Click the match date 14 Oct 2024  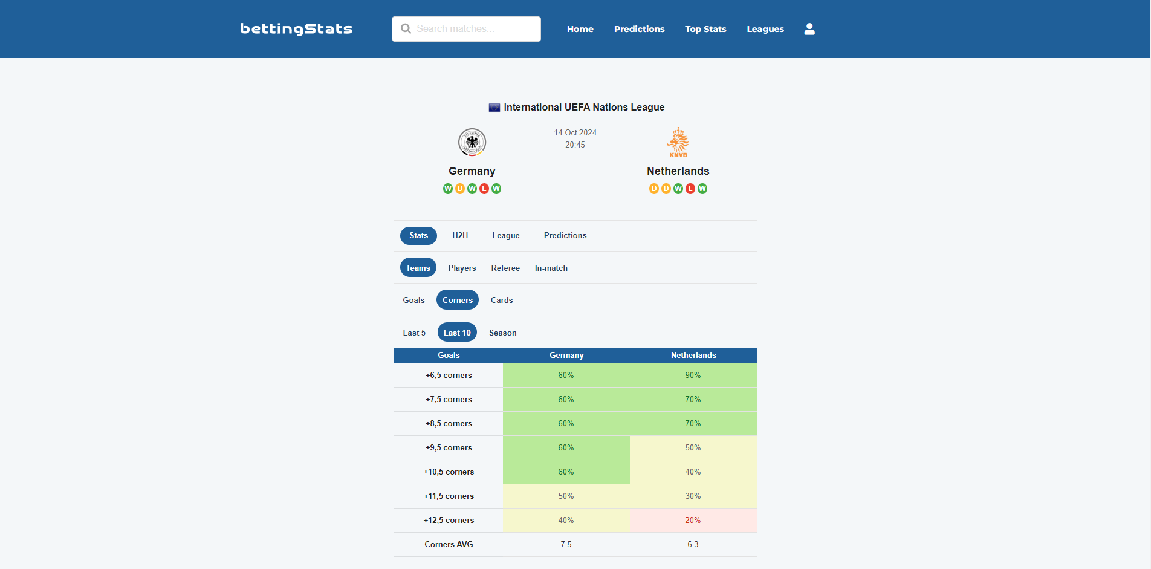tap(575, 133)
